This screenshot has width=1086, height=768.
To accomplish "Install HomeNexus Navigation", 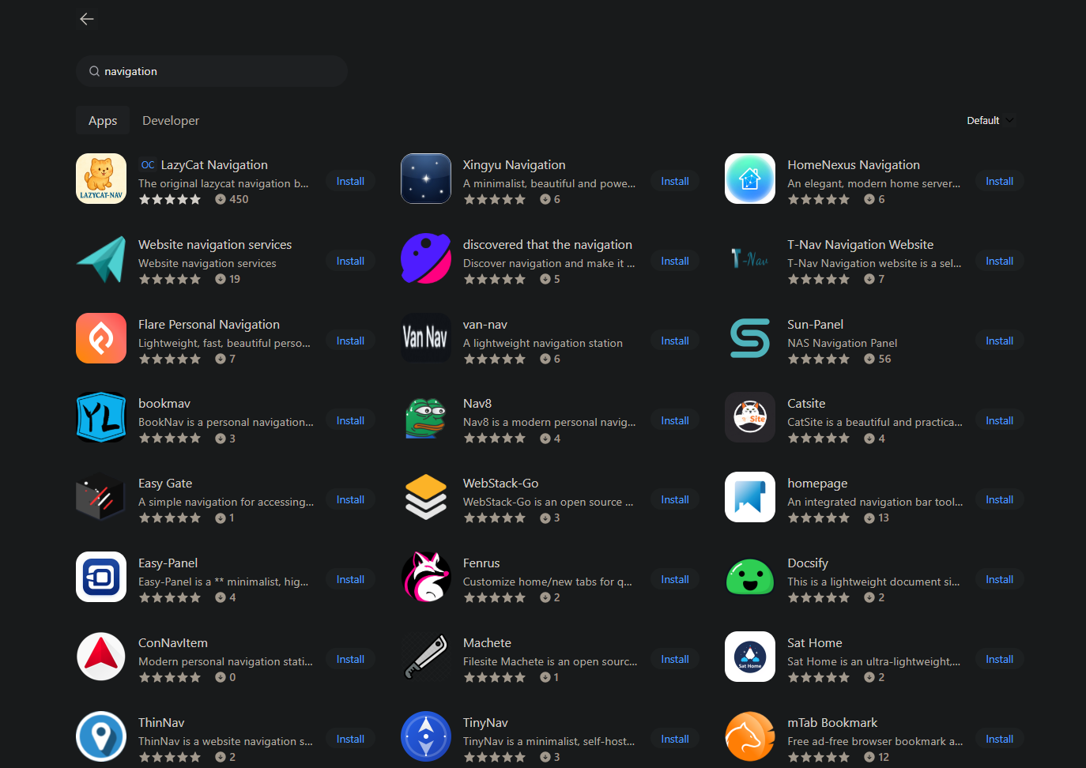I will [x=999, y=181].
